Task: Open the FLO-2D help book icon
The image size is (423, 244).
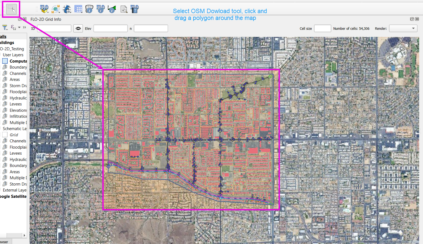Action: click(134, 9)
